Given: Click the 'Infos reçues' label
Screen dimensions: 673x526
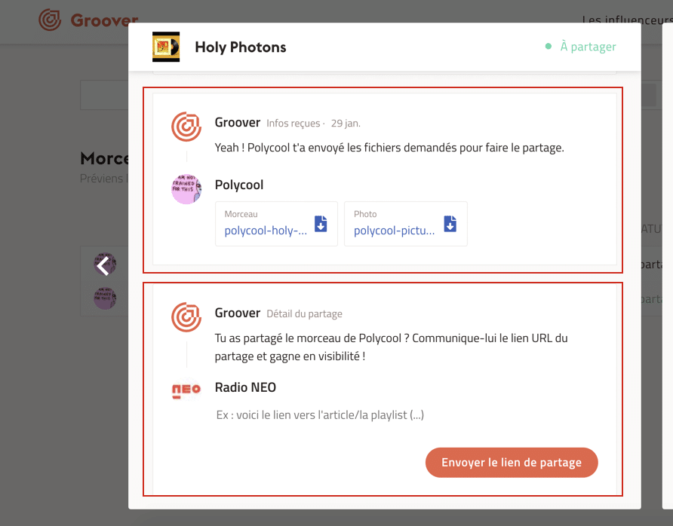Looking at the screenshot, I should (x=293, y=124).
